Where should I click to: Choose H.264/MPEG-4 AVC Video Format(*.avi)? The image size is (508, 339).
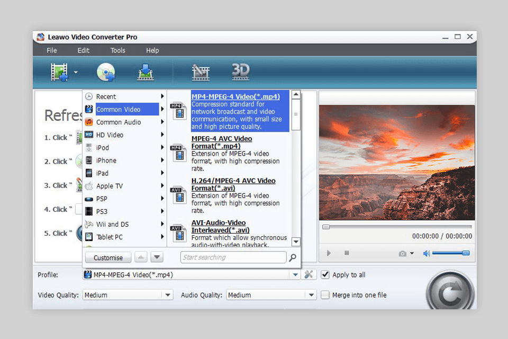[x=233, y=184]
